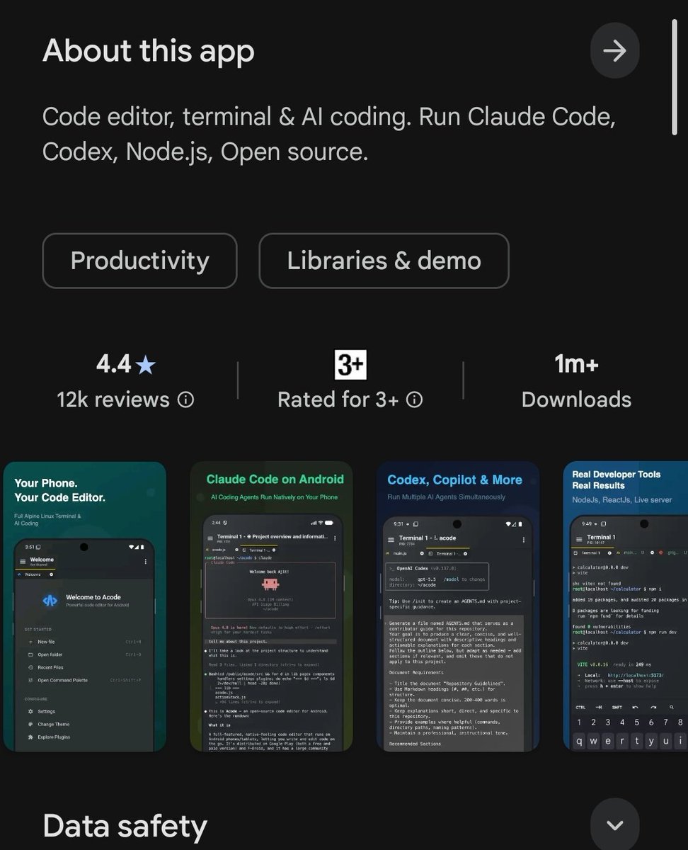688x850 pixels.
Task: Tap the Libraries & demo chip
Action: [384, 261]
